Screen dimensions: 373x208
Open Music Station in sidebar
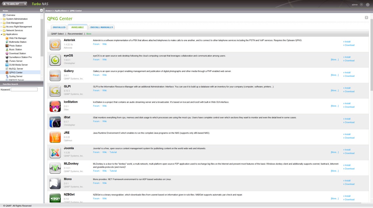[x=15, y=49]
